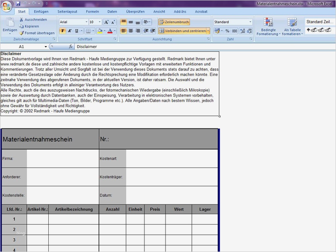Open Zwischenablage dialog launcher
The image size is (336, 252).
coord(54,39)
